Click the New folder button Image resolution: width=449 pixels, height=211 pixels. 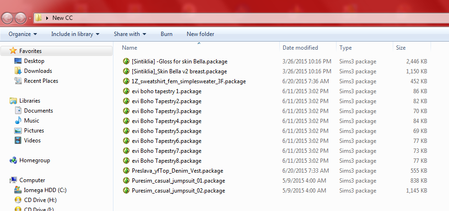pos(200,34)
